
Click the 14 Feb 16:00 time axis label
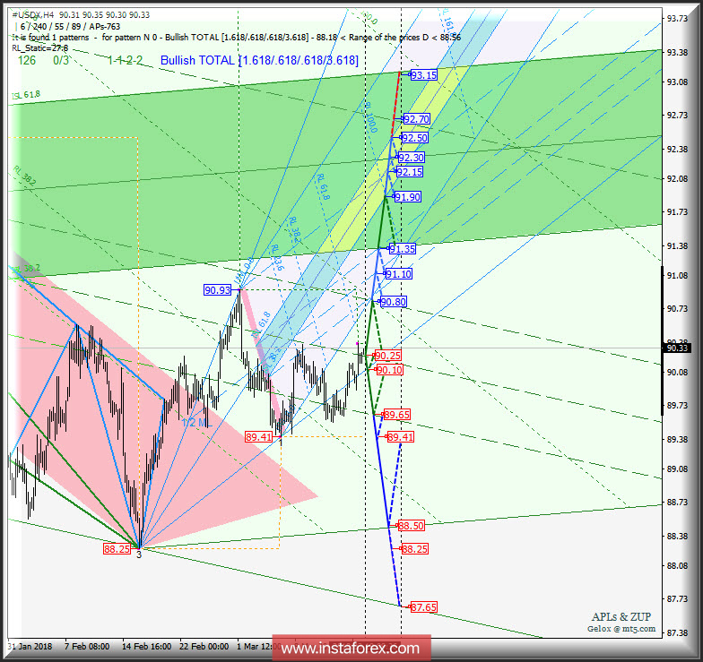[146, 647]
